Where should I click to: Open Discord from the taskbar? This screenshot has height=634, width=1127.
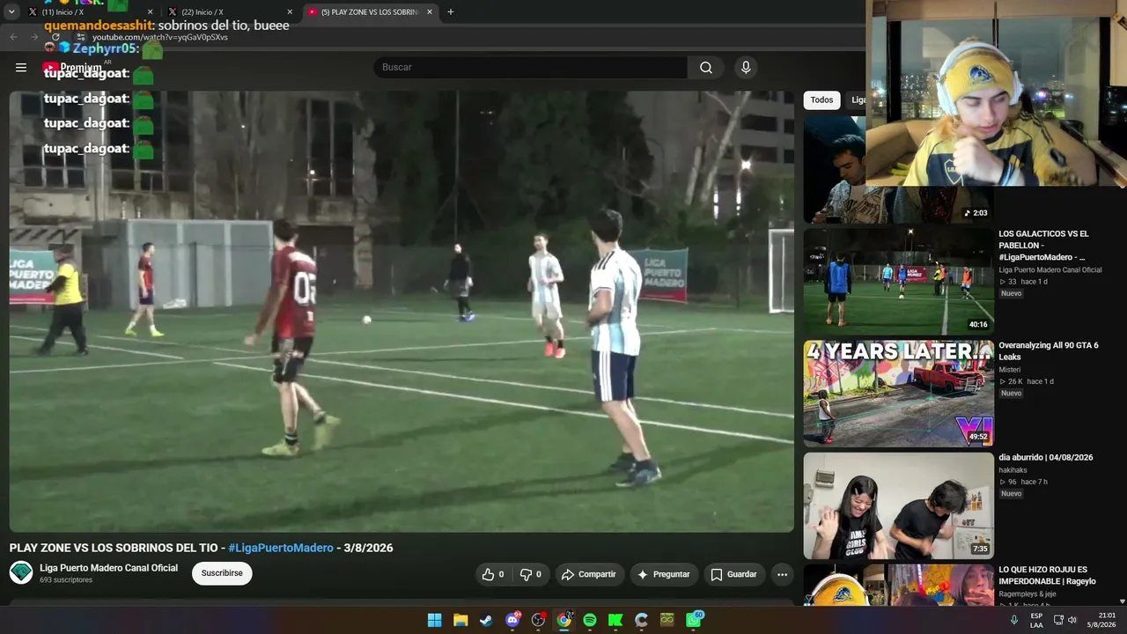point(512,620)
